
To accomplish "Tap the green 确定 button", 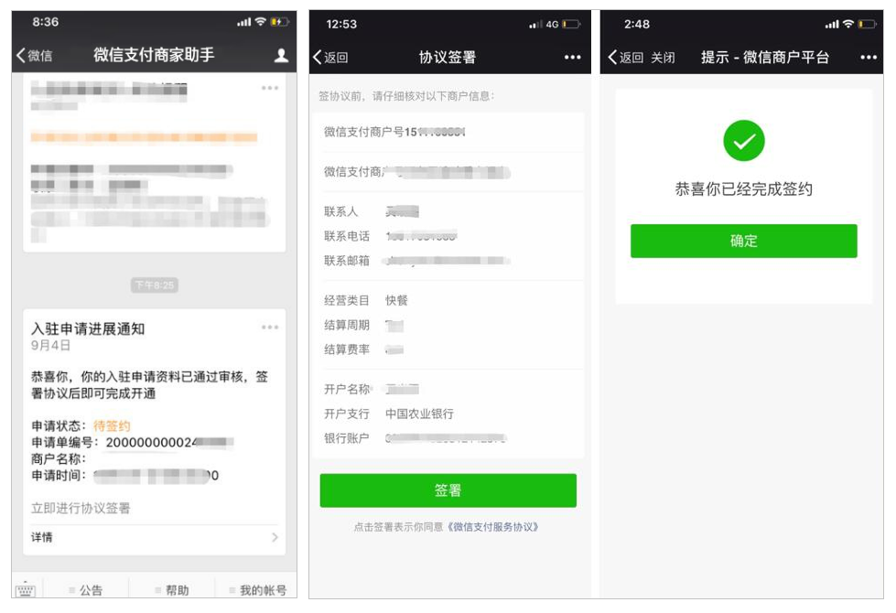I will (743, 241).
